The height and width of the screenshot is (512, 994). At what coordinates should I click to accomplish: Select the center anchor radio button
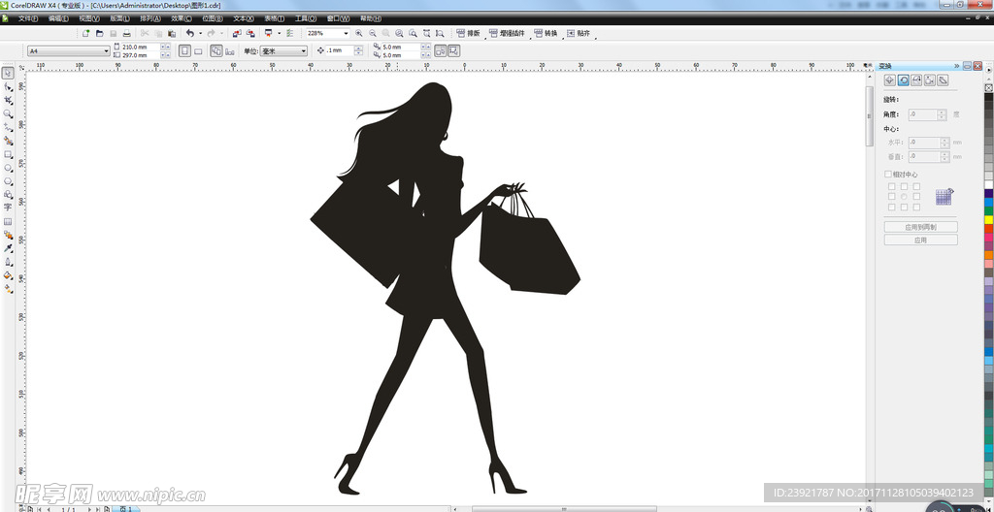click(x=904, y=197)
